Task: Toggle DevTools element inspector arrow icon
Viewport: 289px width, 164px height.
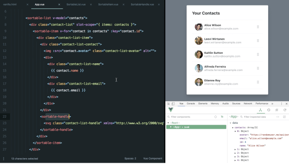Action: (168, 103)
